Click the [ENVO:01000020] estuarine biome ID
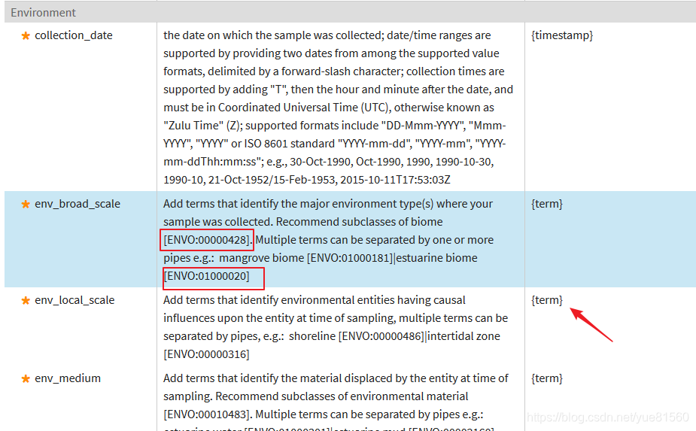Viewport: 696px width, 431px height. (207, 277)
